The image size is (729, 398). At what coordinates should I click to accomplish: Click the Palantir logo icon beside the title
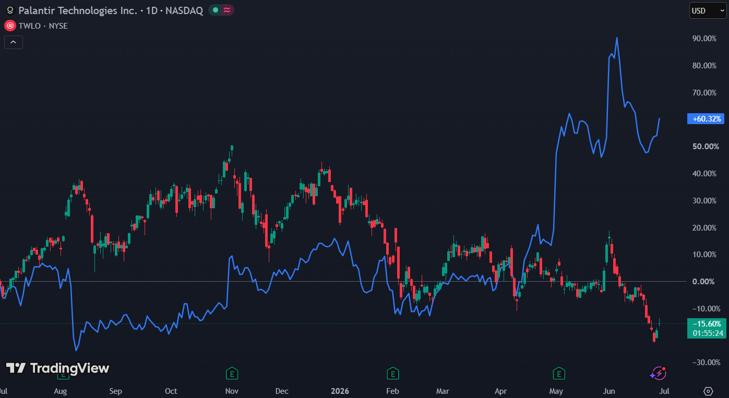9,10
